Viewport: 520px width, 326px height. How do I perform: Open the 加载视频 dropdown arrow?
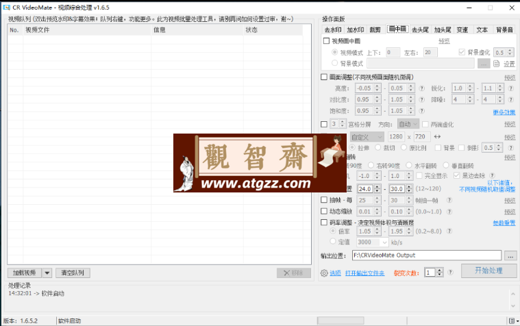(x=47, y=273)
